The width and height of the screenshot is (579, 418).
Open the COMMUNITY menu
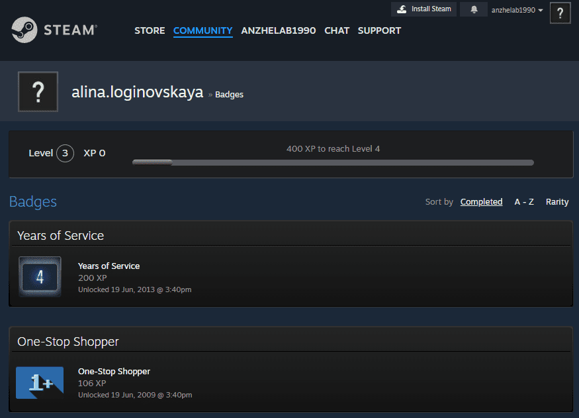tap(202, 30)
